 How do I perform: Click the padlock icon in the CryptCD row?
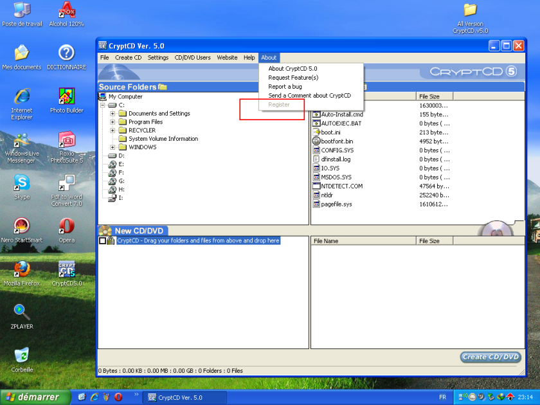click(x=111, y=240)
